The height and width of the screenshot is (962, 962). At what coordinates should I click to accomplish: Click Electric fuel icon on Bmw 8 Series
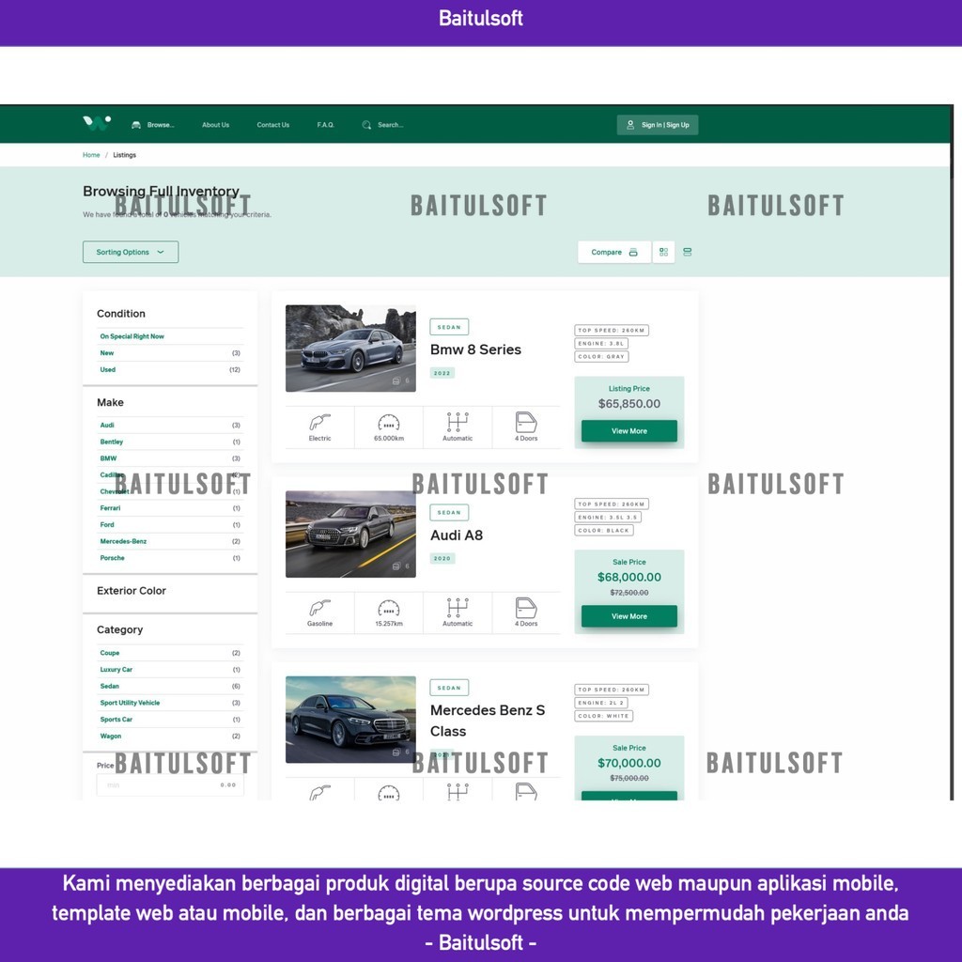319,422
